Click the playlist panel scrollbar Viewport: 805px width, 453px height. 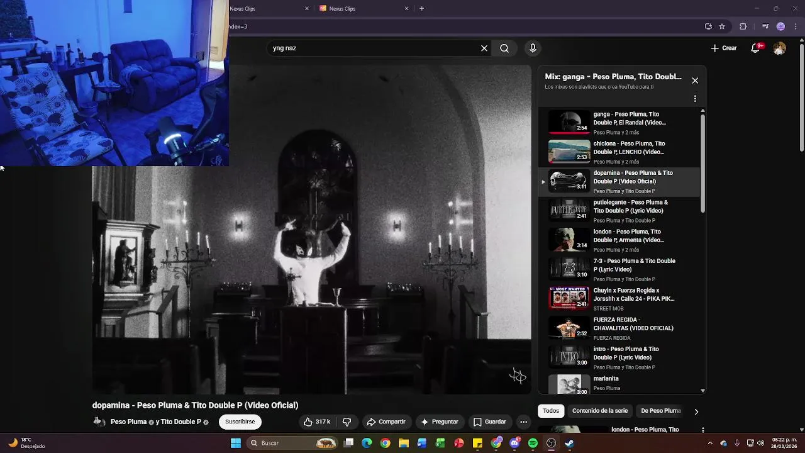702,164
